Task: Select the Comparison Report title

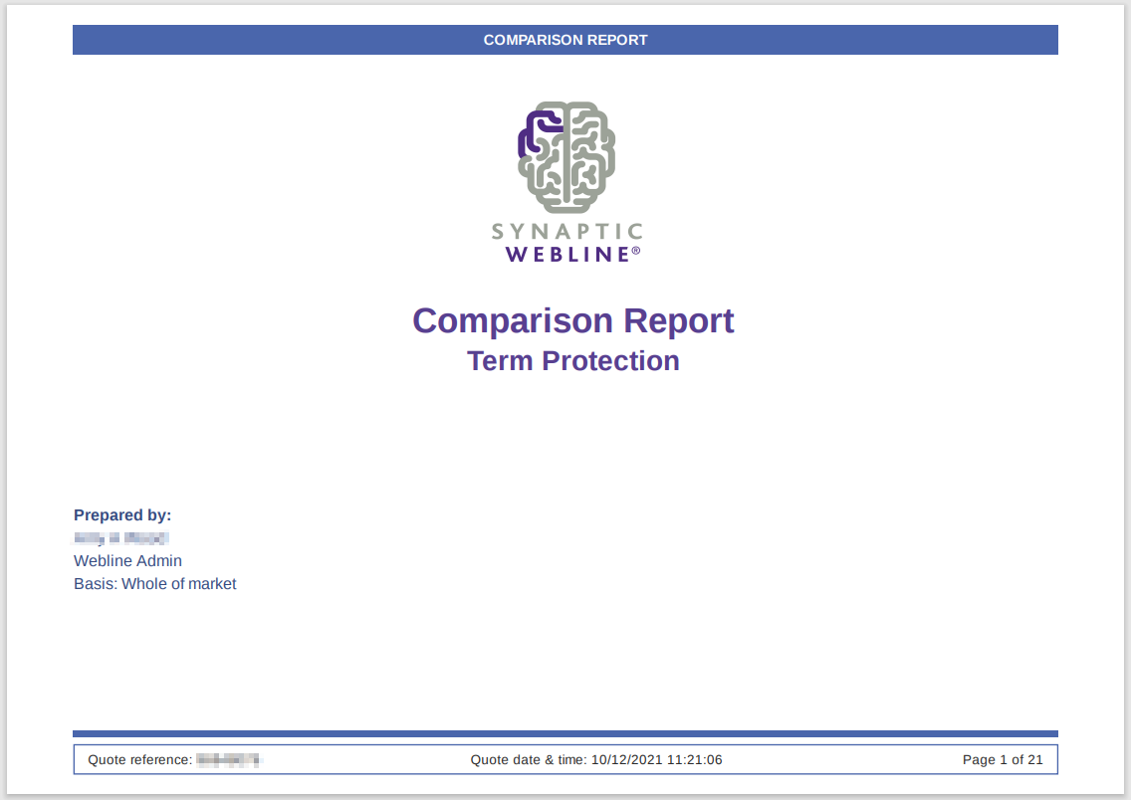Action: (572, 320)
